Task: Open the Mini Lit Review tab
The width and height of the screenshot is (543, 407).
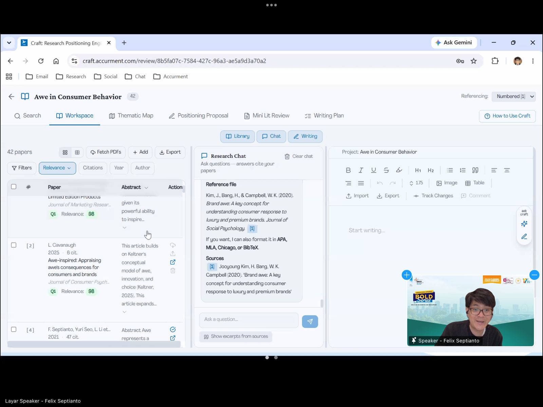Action: point(267,116)
